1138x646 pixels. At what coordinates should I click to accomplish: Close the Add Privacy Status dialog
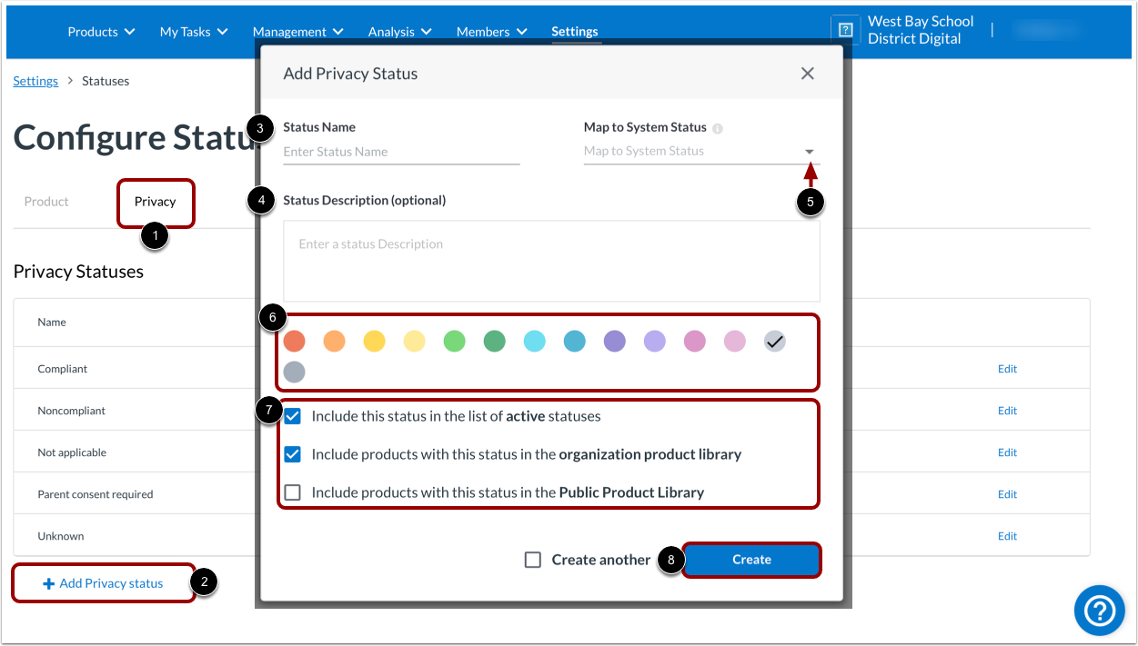(807, 74)
